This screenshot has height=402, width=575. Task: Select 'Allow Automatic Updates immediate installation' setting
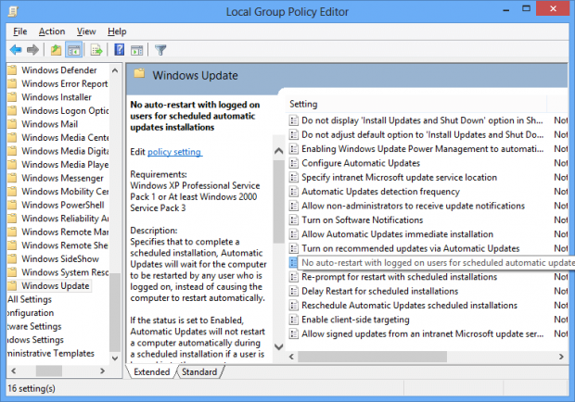pyautogui.click(x=397, y=234)
